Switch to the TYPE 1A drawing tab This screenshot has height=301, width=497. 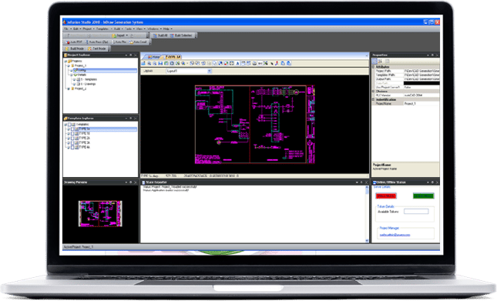point(173,57)
